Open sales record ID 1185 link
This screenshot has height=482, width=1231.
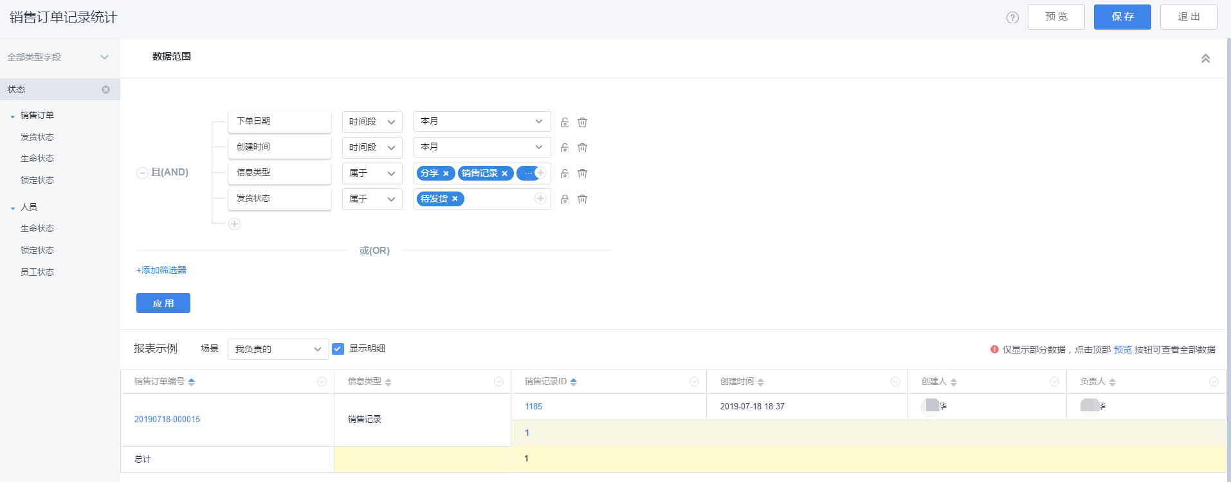[534, 406]
